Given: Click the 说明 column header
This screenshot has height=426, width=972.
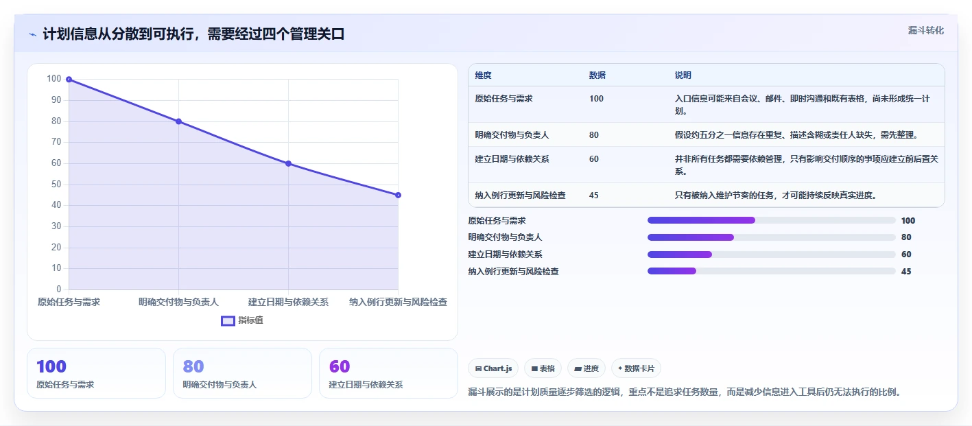Looking at the screenshot, I should click(683, 75).
